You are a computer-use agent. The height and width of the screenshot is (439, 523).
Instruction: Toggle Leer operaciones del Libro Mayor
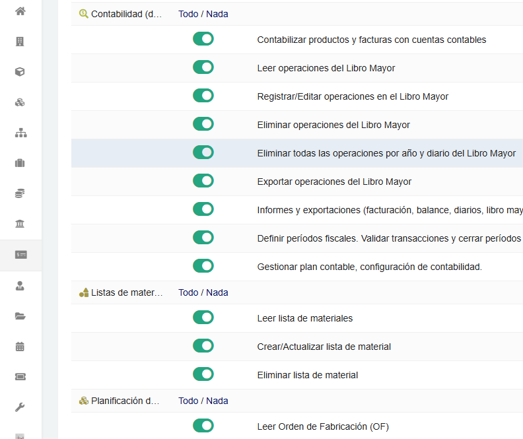click(203, 67)
